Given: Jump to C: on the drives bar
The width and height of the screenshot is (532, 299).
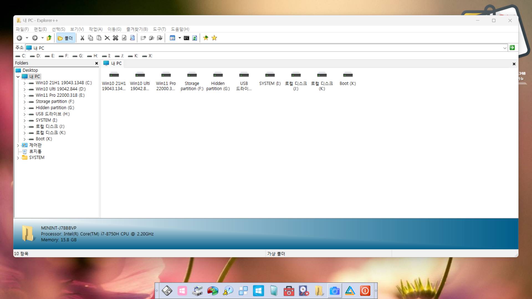Looking at the screenshot, I should [21, 56].
